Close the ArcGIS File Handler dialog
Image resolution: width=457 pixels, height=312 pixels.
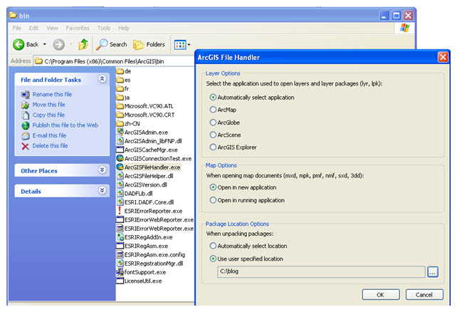(x=443, y=57)
